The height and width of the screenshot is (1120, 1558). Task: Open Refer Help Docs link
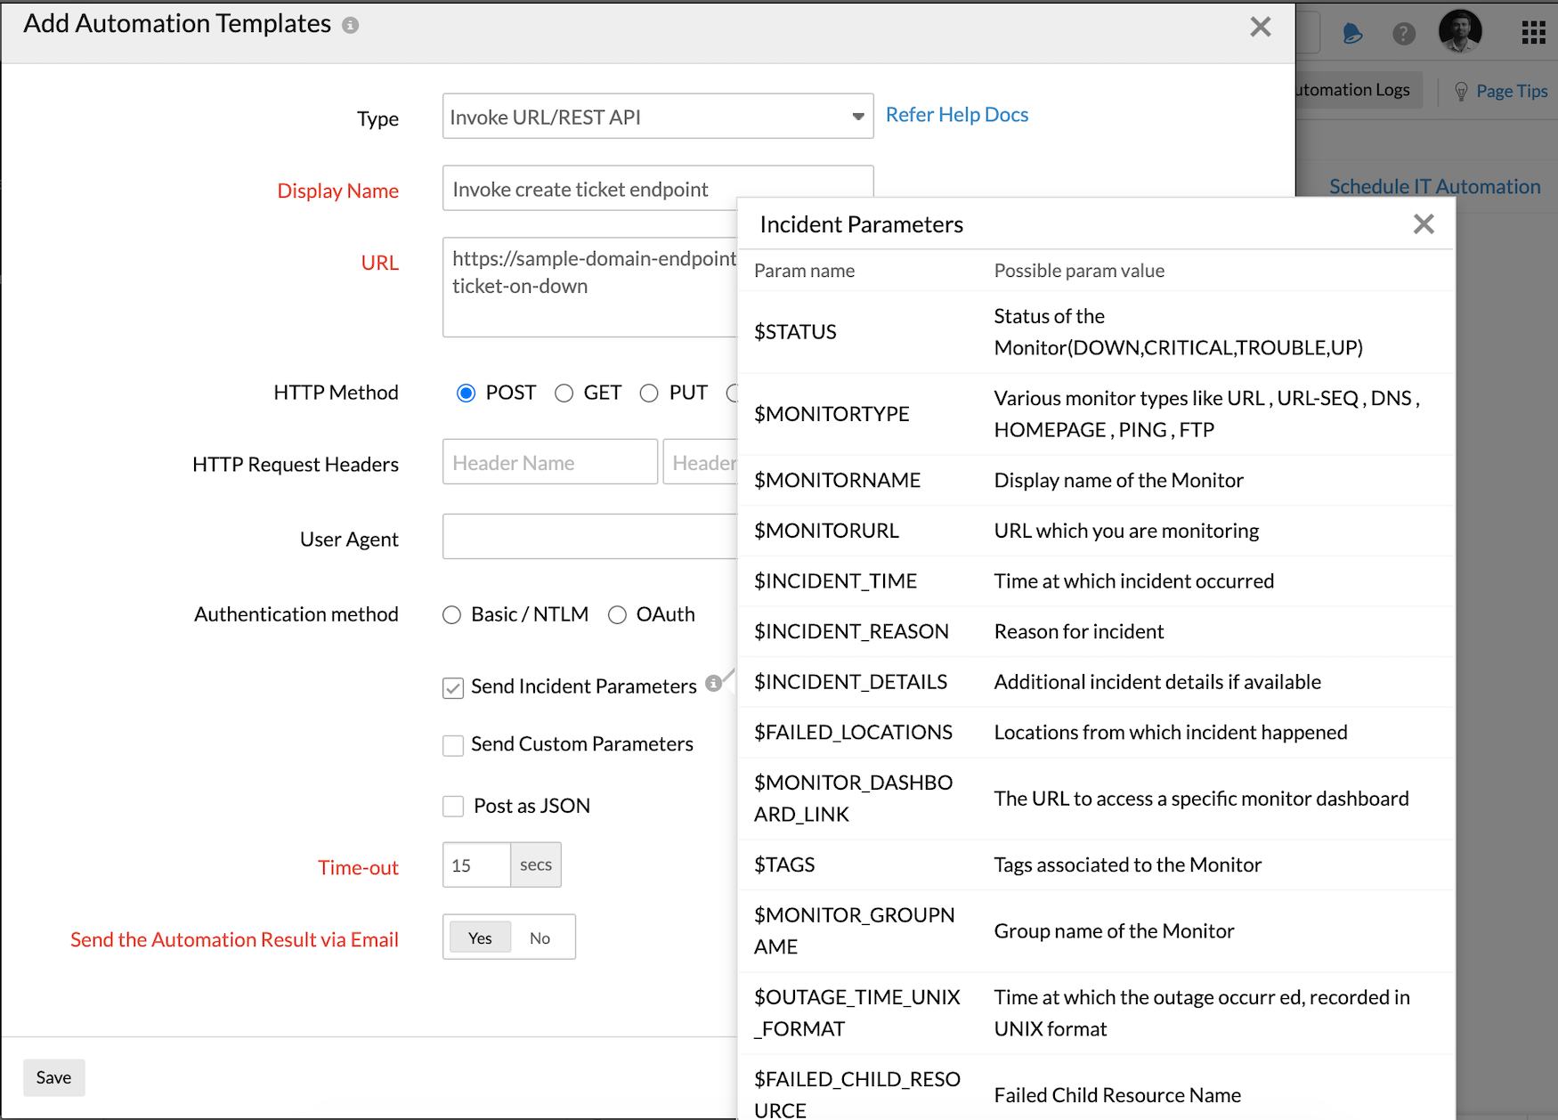(x=957, y=115)
